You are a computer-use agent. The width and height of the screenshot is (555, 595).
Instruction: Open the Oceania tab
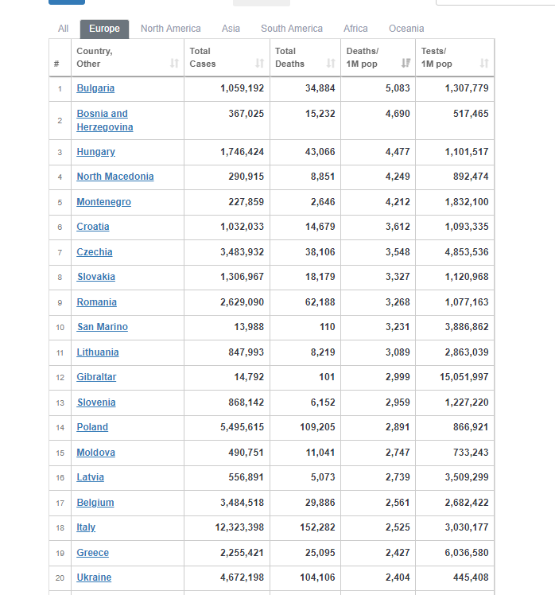tap(406, 29)
